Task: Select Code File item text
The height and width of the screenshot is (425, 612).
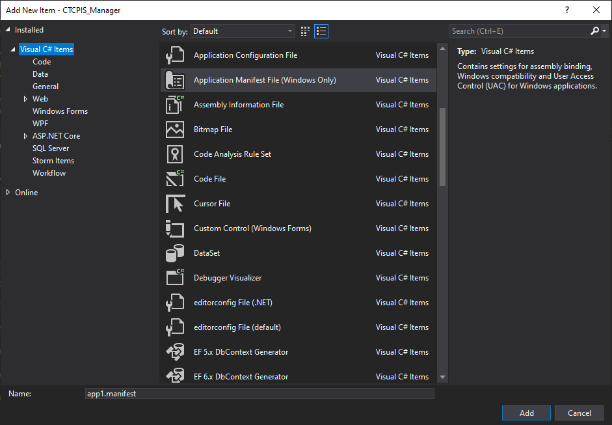Action: [x=210, y=179]
